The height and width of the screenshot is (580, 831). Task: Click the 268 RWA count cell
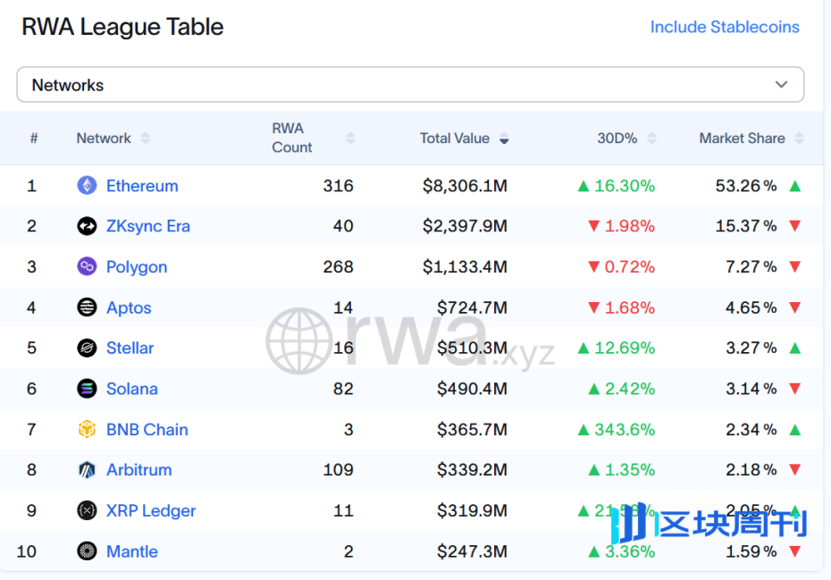tap(338, 266)
